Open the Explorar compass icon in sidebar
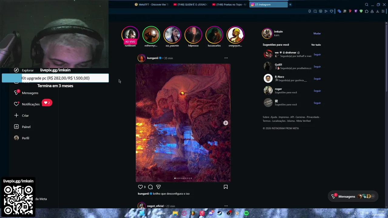This screenshot has width=388, height=218. tap(16, 70)
